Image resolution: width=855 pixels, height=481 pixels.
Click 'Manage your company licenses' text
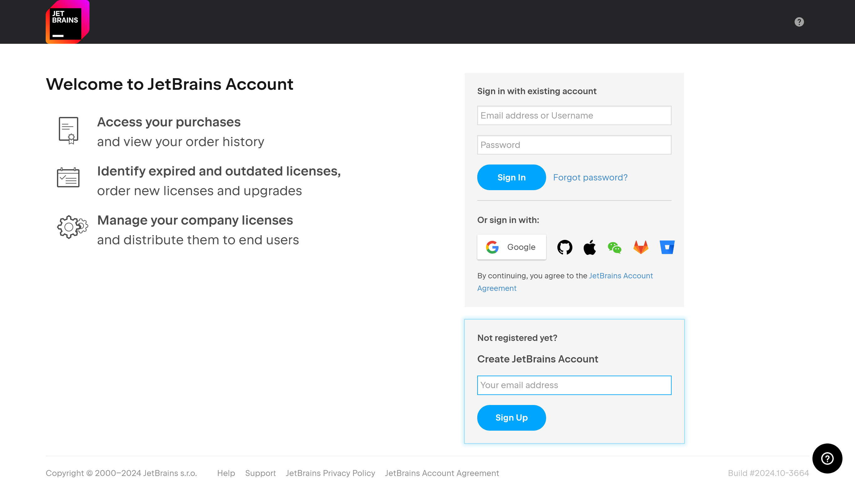195,220
